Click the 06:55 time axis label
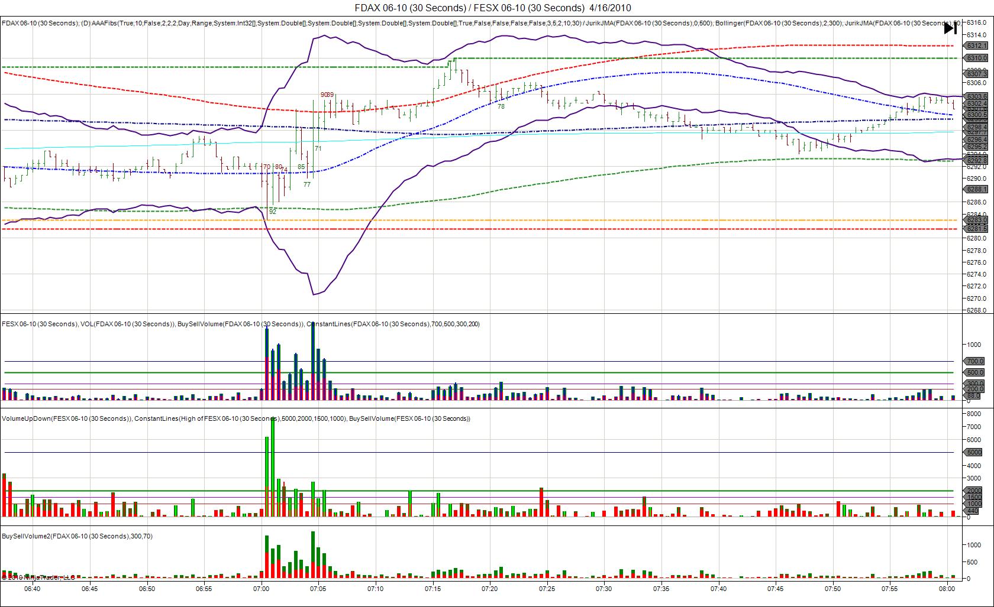The width and height of the screenshot is (994, 607). click(204, 589)
